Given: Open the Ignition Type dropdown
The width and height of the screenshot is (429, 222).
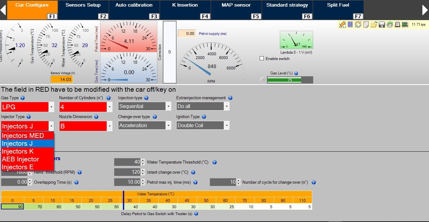Looking at the screenshot, I should (x=226, y=126).
